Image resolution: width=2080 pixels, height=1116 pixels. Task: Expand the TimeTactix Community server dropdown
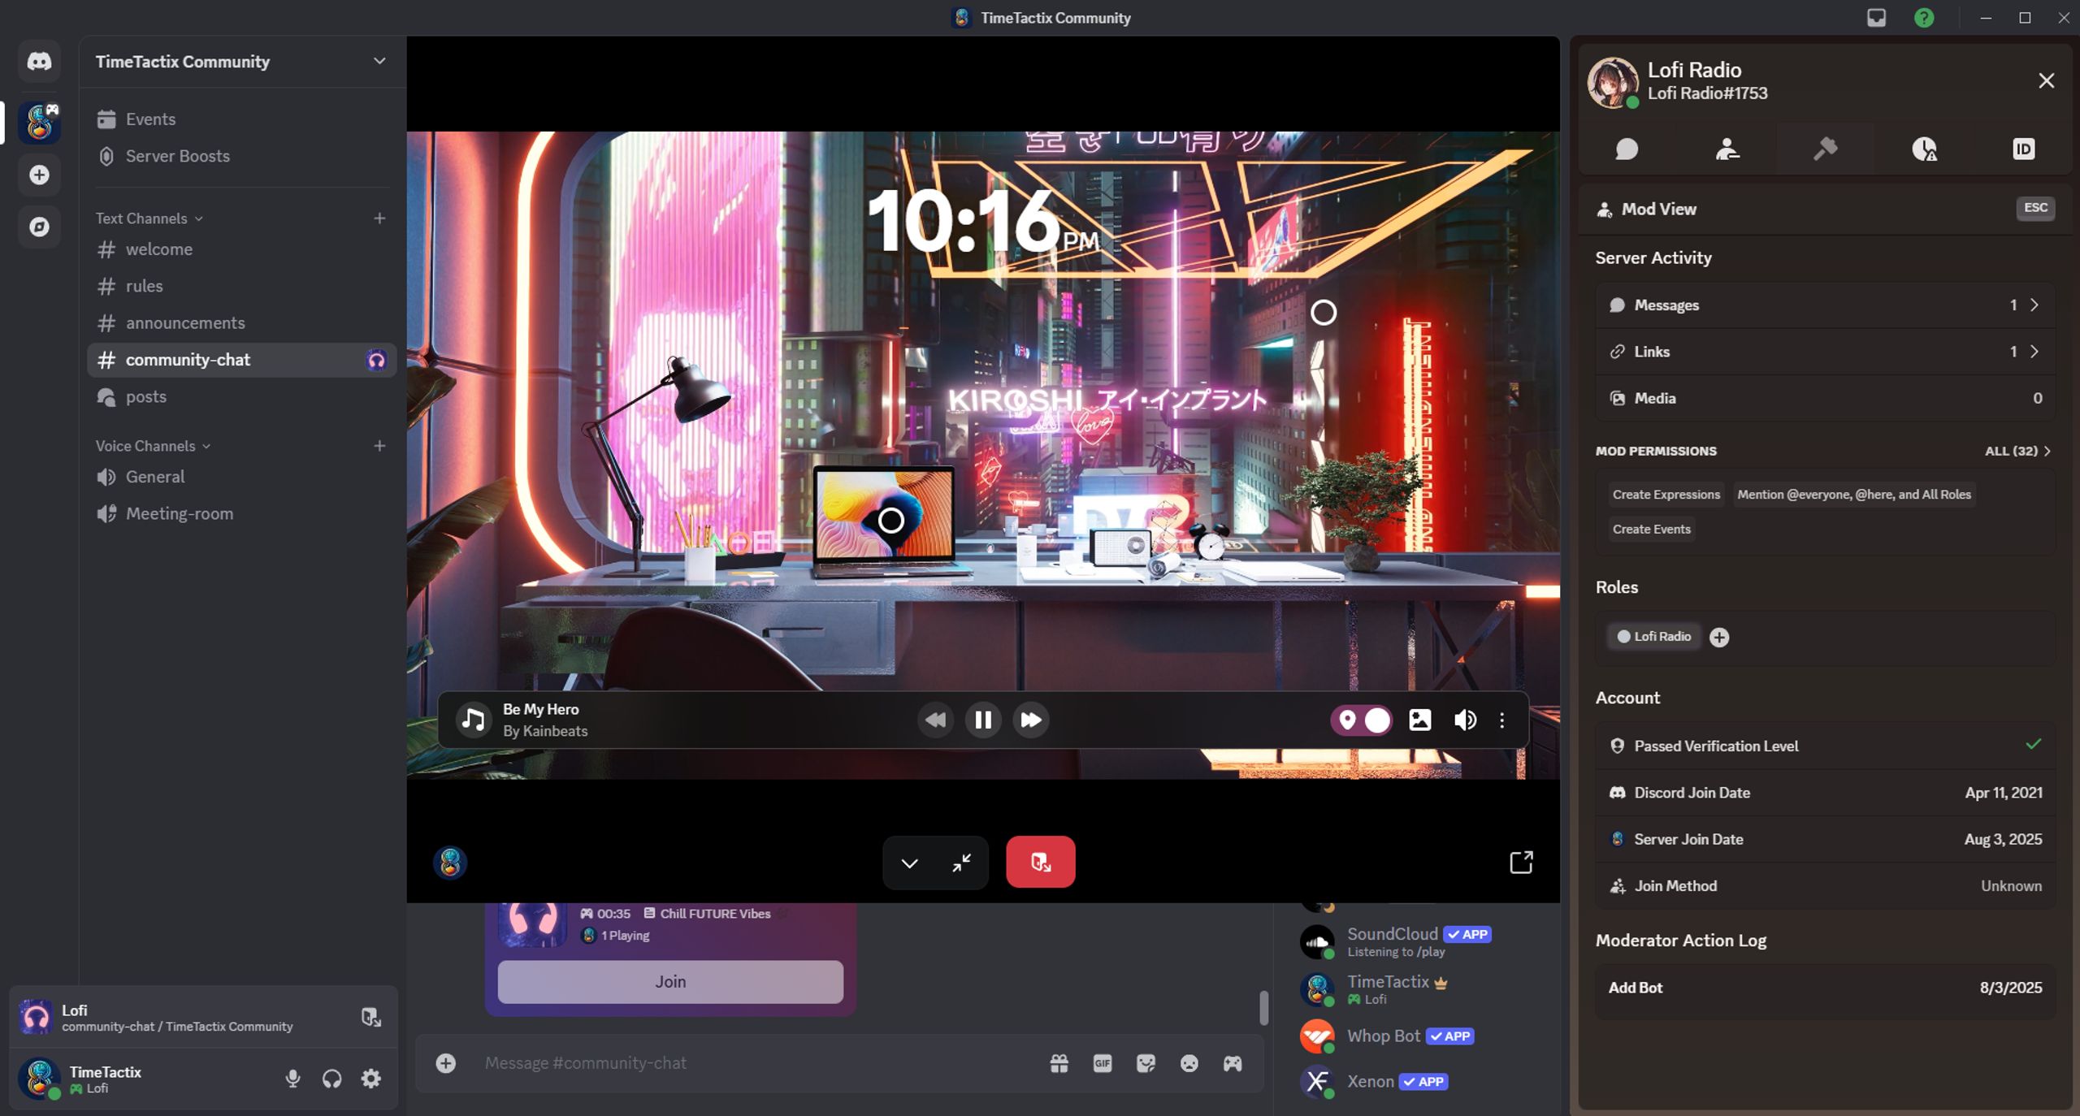coord(379,61)
